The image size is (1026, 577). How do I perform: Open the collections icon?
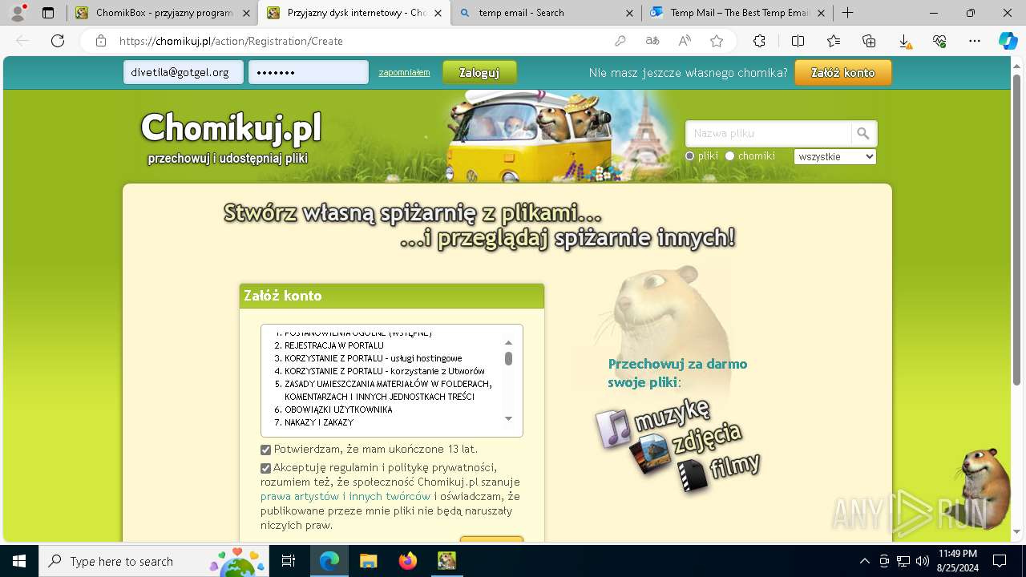(x=869, y=41)
